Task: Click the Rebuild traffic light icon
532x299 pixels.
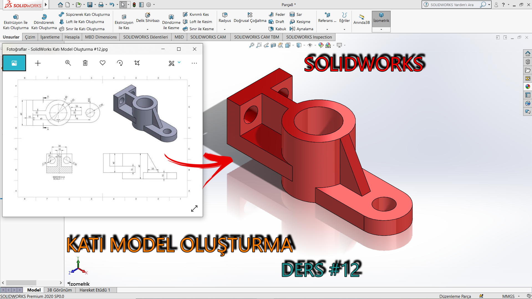Action: pyautogui.click(x=134, y=5)
